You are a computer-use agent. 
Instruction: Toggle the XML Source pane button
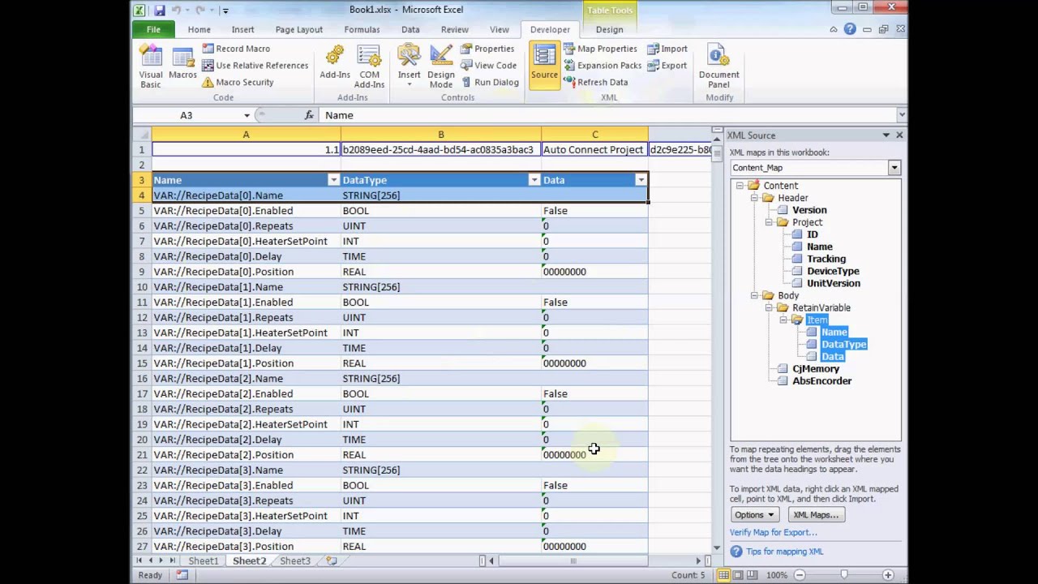point(544,64)
